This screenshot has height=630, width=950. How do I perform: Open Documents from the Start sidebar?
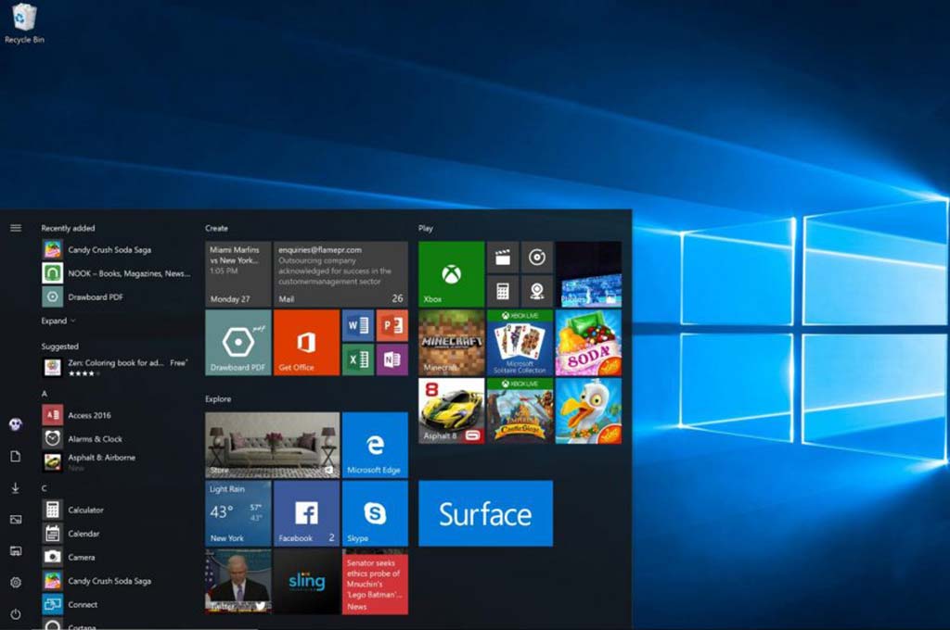click(x=16, y=457)
